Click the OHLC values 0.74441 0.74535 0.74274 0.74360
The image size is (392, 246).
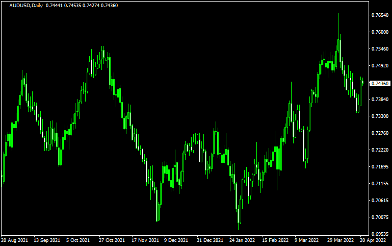click(x=82, y=6)
